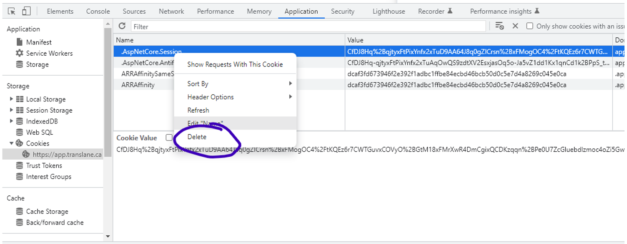This screenshot has height=244, width=627.
Task: Open the Manifest item in the sidebar
Action: pyautogui.click(x=39, y=42)
